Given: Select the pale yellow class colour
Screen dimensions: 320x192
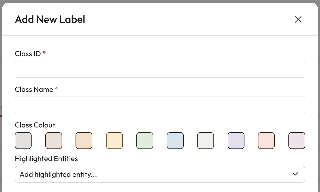Looking at the screenshot, I should point(114,141).
